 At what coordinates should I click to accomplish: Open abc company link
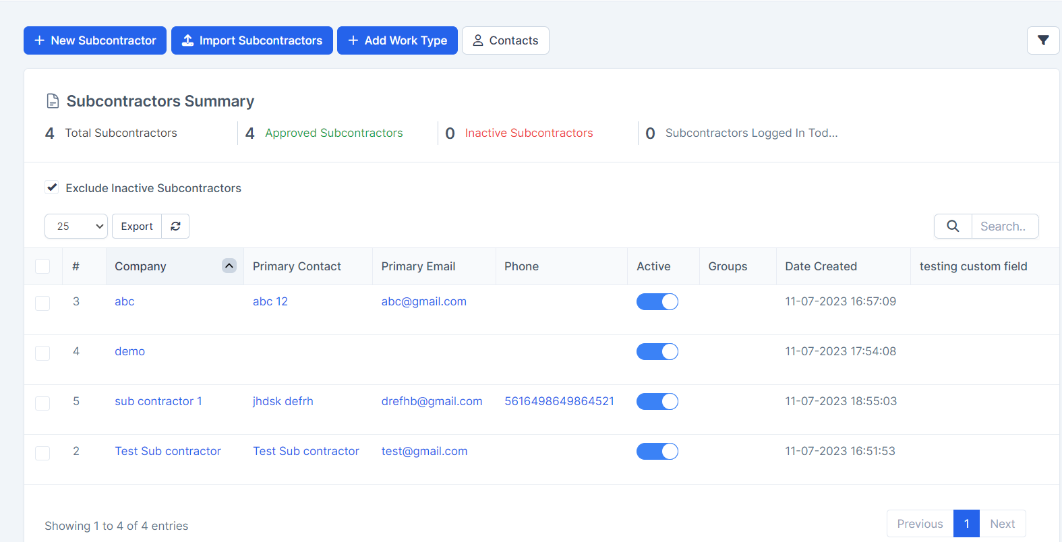click(x=125, y=301)
